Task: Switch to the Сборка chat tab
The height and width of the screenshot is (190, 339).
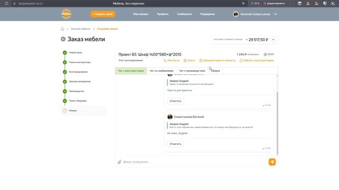Action: 216,71
